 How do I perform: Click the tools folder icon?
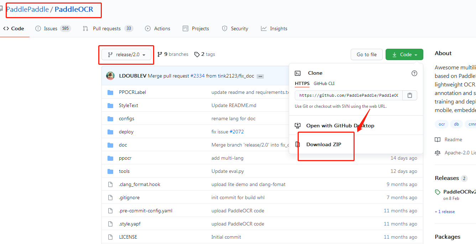[x=110, y=171]
